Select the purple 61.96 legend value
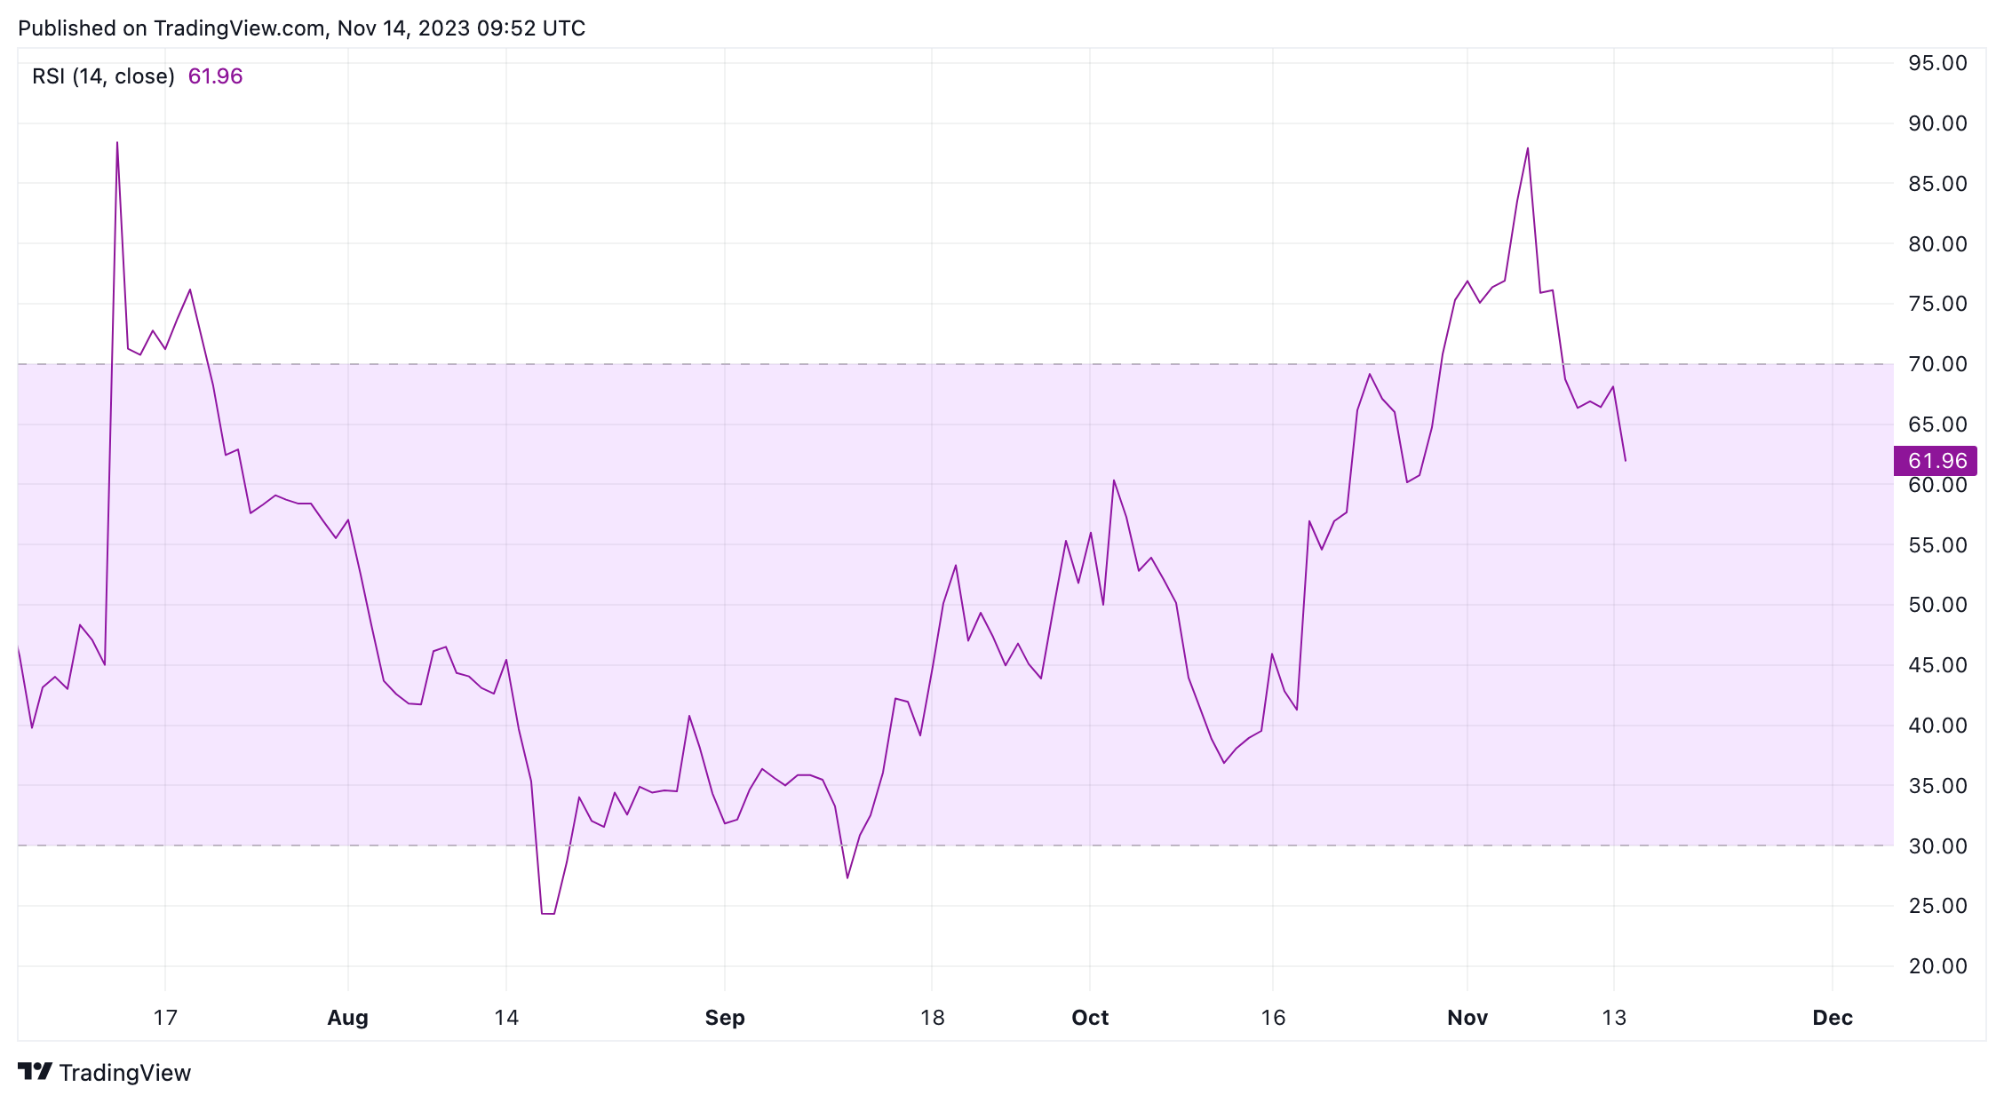 coord(215,76)
